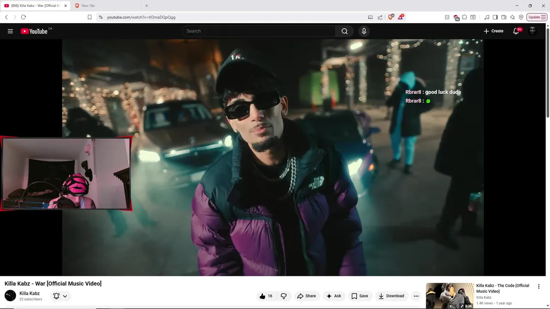Go to the YouTube home logo
Viewport: 550px width, 309px height.
34,31
